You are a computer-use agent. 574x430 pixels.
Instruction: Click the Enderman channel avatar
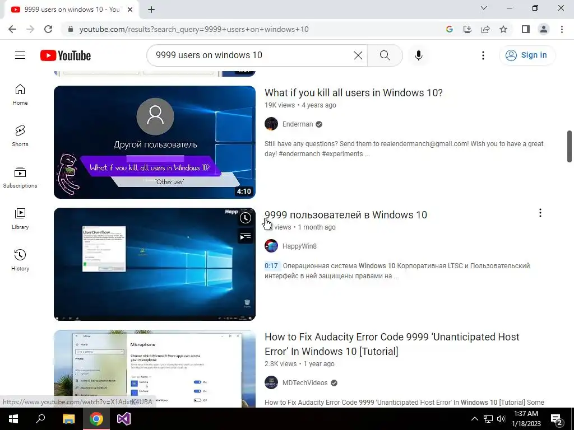(271, 124)
